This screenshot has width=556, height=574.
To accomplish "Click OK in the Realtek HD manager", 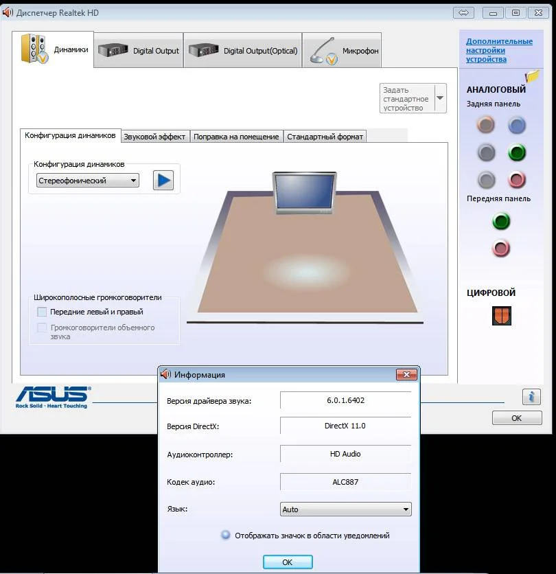I will pos(517,417).
